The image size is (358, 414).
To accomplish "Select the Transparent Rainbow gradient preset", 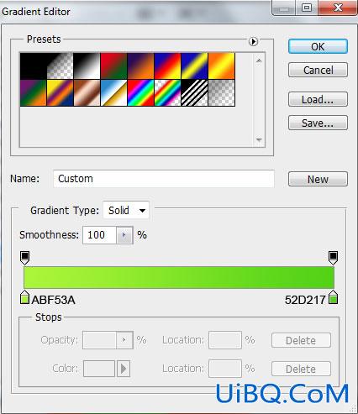I will (167, 93).
